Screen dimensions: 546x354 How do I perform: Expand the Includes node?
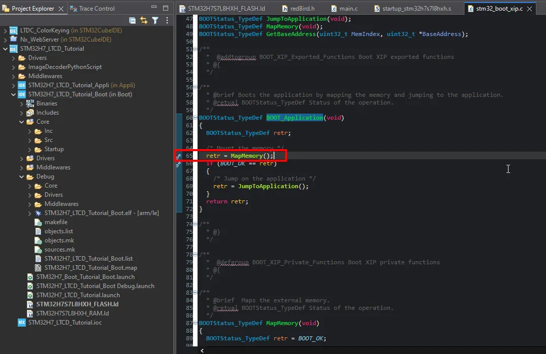[22, 113]
